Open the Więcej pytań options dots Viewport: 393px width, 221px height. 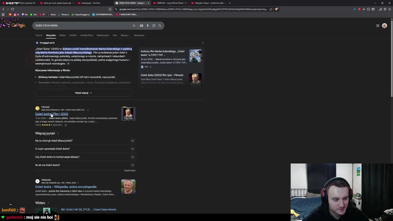58,134
